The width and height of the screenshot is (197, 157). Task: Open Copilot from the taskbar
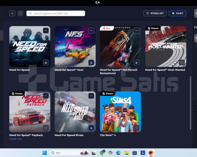110,153
